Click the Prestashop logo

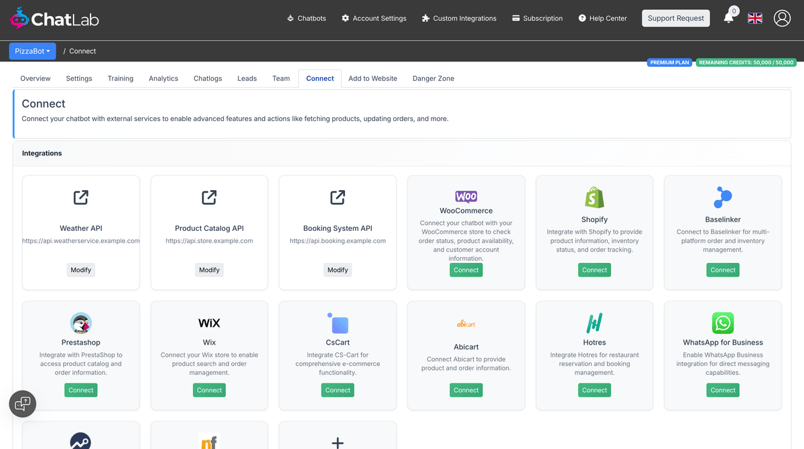coord(80,323)
